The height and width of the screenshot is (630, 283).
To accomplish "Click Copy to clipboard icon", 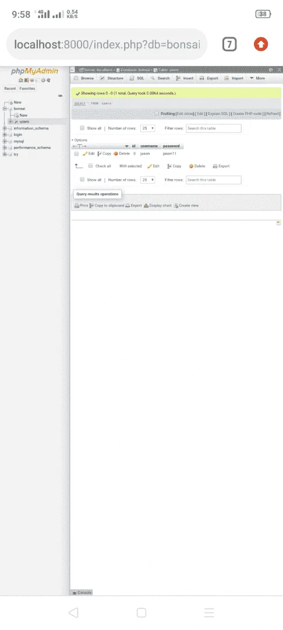I will point(91,205).
